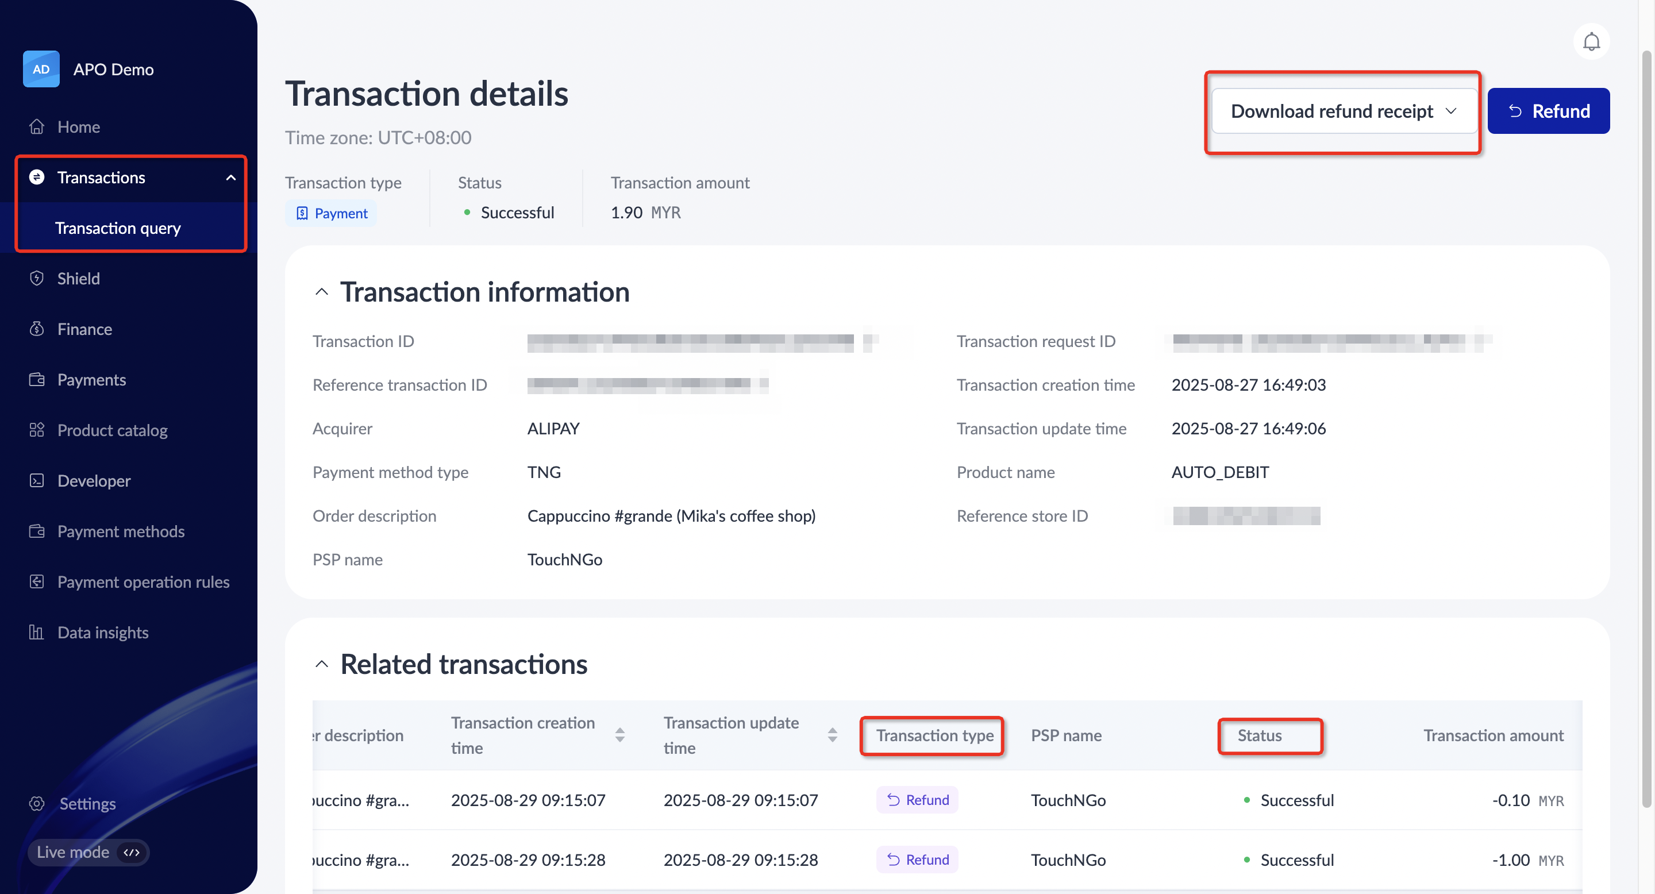Click the Home icon in sidebar

(x=37, y=126)
